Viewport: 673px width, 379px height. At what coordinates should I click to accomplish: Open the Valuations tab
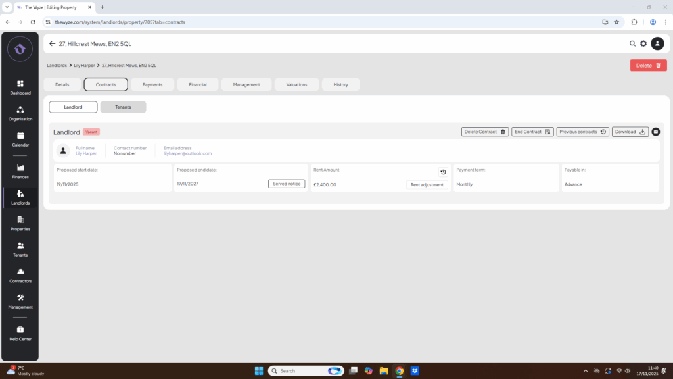296,84
